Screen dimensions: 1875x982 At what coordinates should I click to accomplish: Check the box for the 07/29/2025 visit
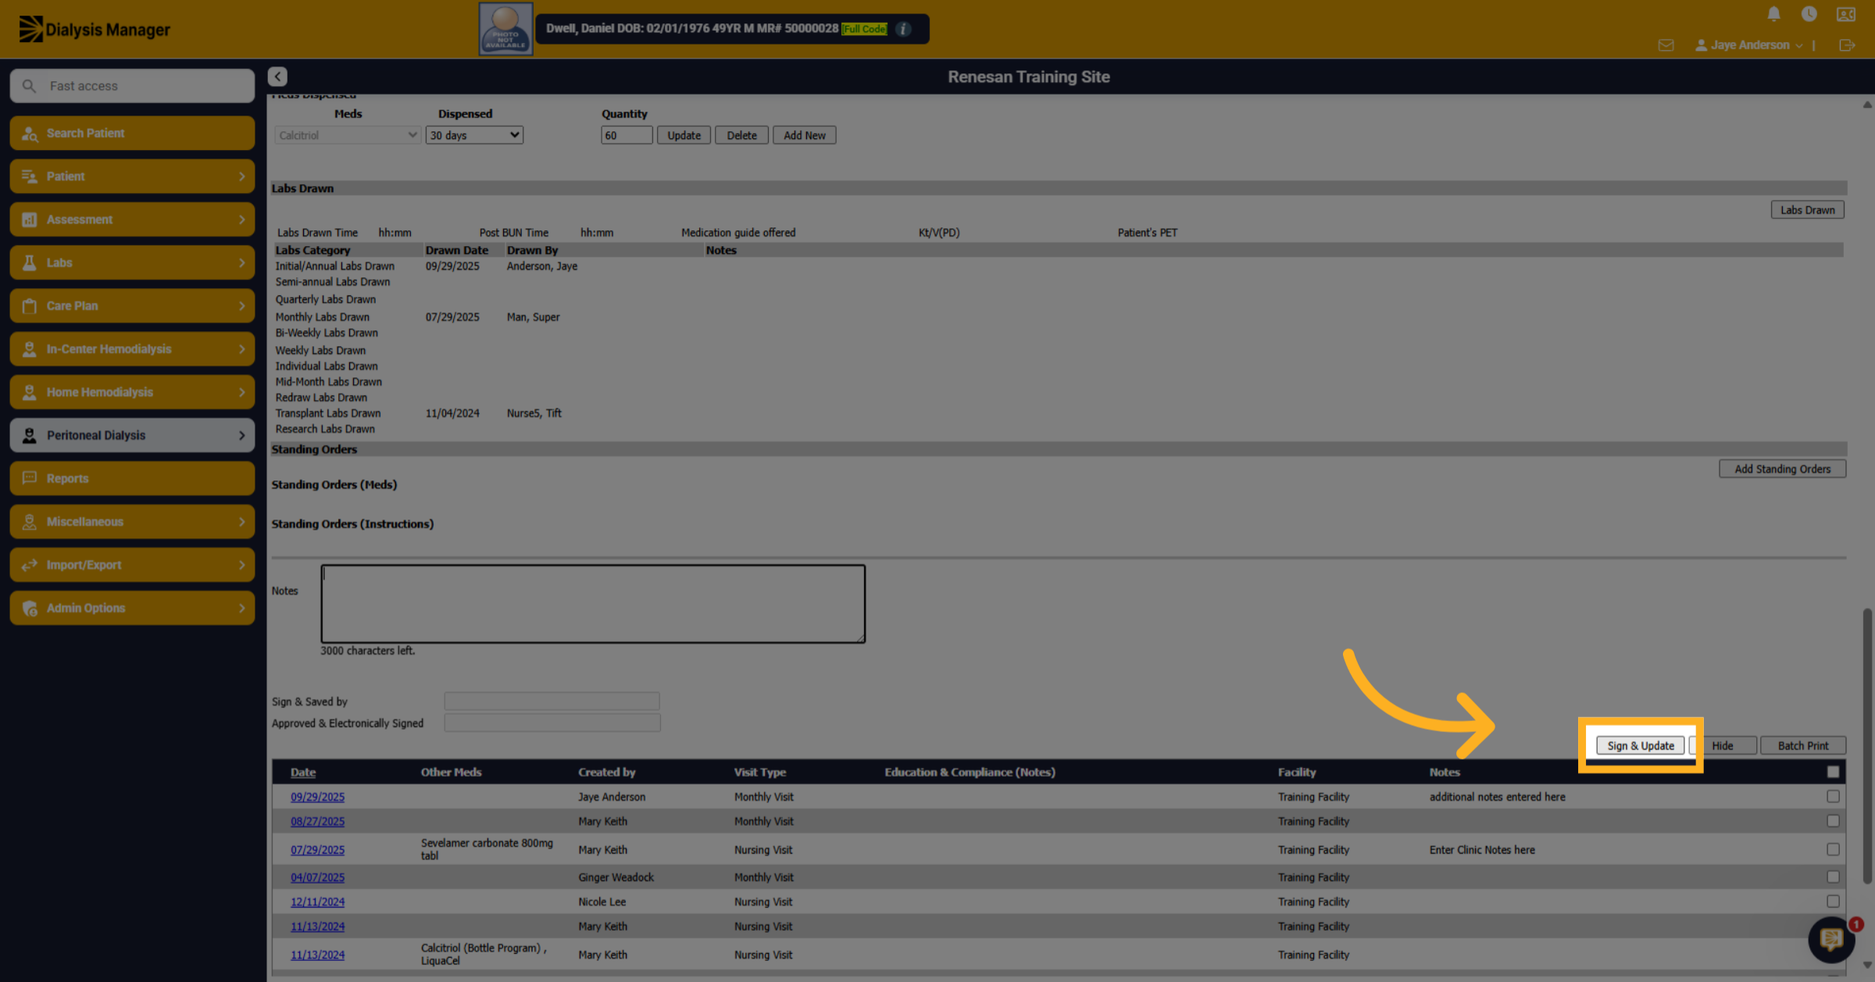[x=1833, y=849]
